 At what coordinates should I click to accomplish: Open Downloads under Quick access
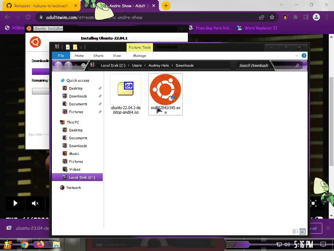coord(78,96)
